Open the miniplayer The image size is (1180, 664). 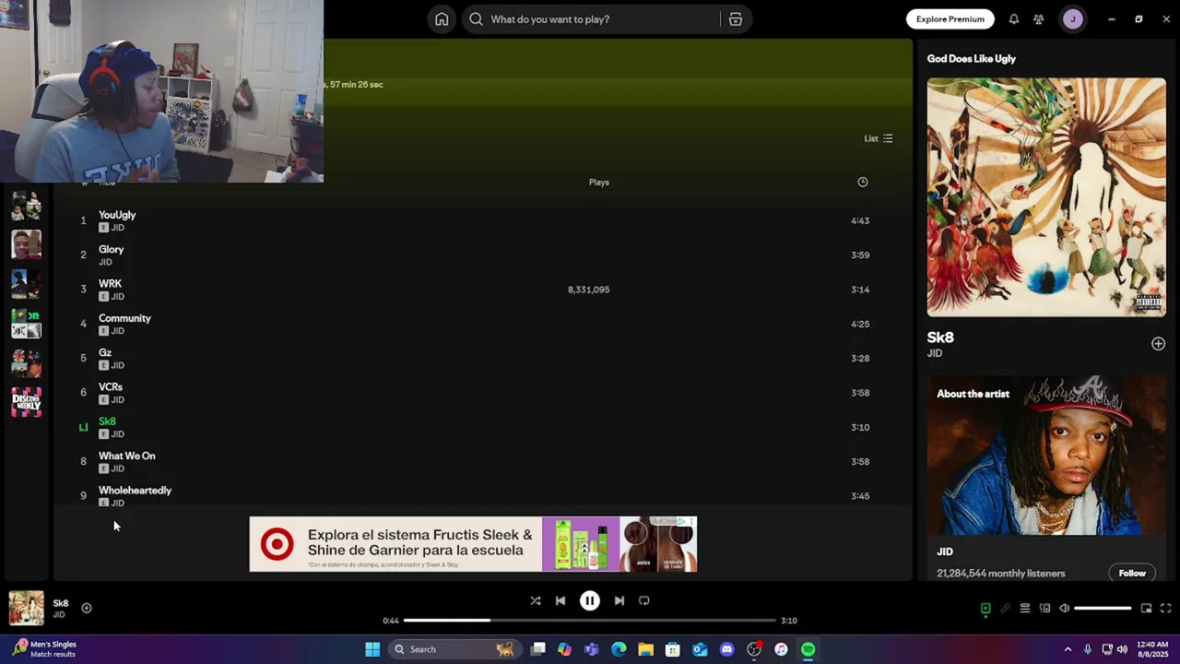[x=1146, y=609]
